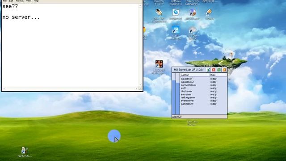This screenshot has height=161, width=286.
Task: Select the gameserver entry
Action: pyautogui.click(x=187, y=104)
